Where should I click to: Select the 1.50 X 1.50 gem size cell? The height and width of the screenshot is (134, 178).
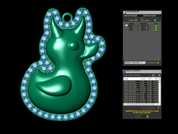coord(136,28)
